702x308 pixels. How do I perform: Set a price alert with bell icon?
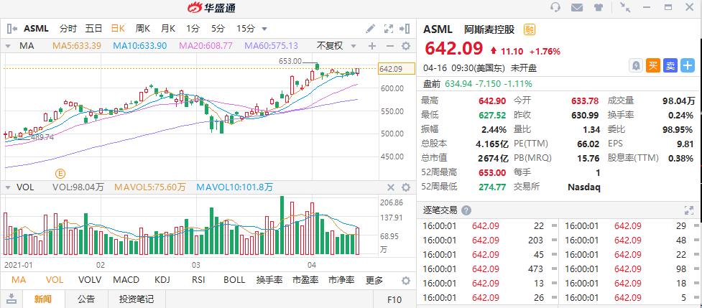click(636, 65)
